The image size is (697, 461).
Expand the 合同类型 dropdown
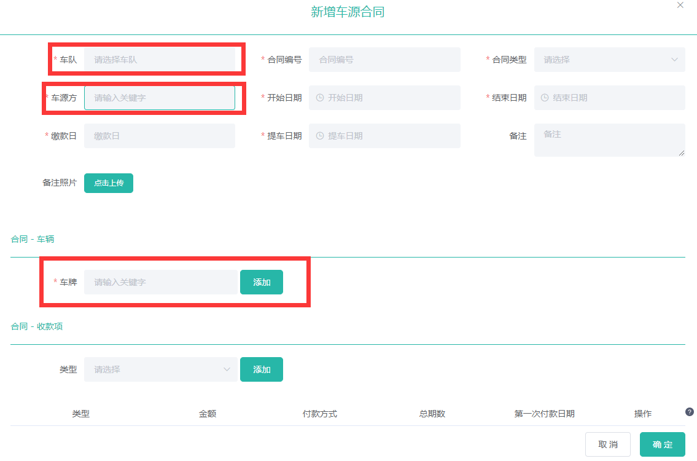(x=609, y=60)
